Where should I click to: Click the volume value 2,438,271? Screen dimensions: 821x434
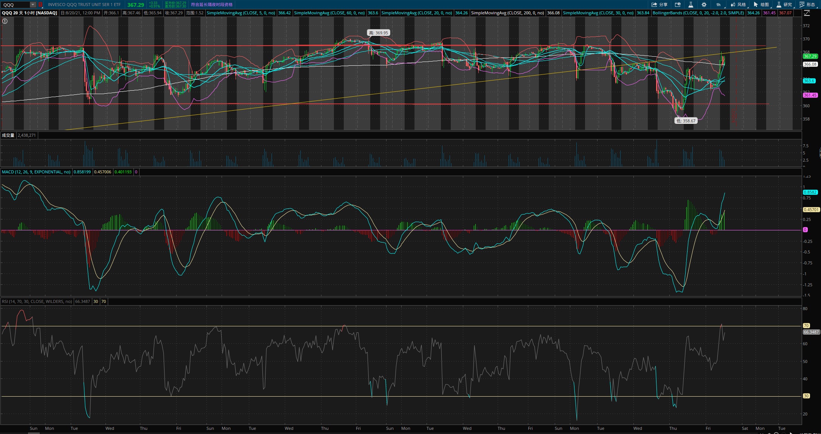tap(27, 135)
